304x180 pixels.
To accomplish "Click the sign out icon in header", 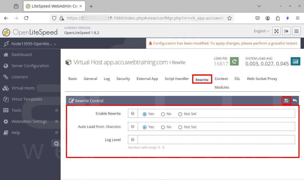I will click(x=286, y=31).
